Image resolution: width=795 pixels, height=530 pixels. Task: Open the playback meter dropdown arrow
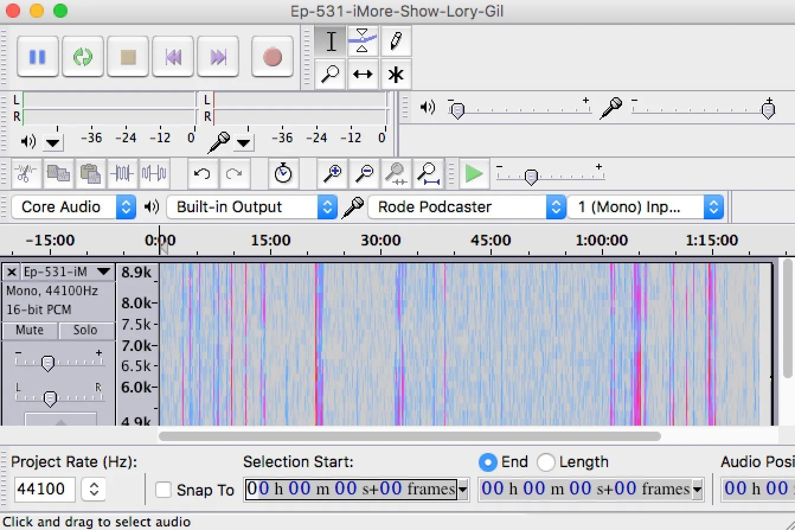[53, 142]
